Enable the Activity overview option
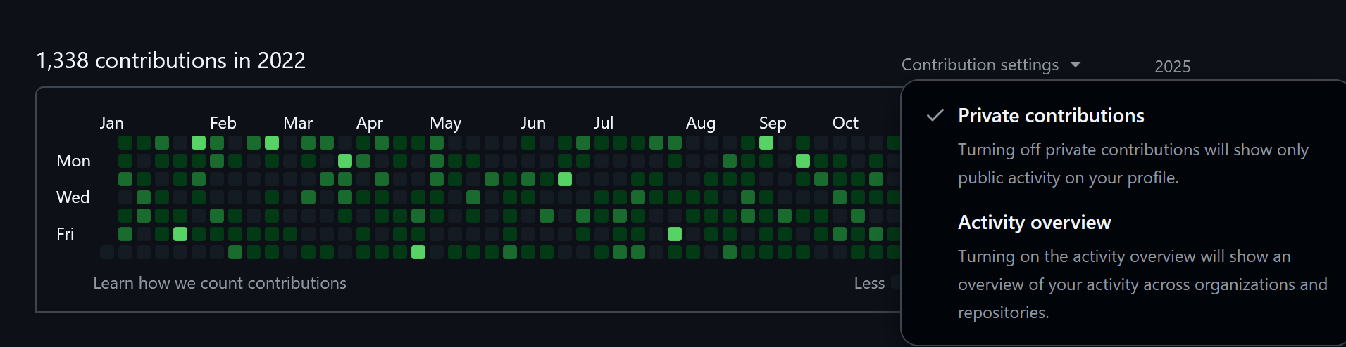 [x=1034, y=223]
